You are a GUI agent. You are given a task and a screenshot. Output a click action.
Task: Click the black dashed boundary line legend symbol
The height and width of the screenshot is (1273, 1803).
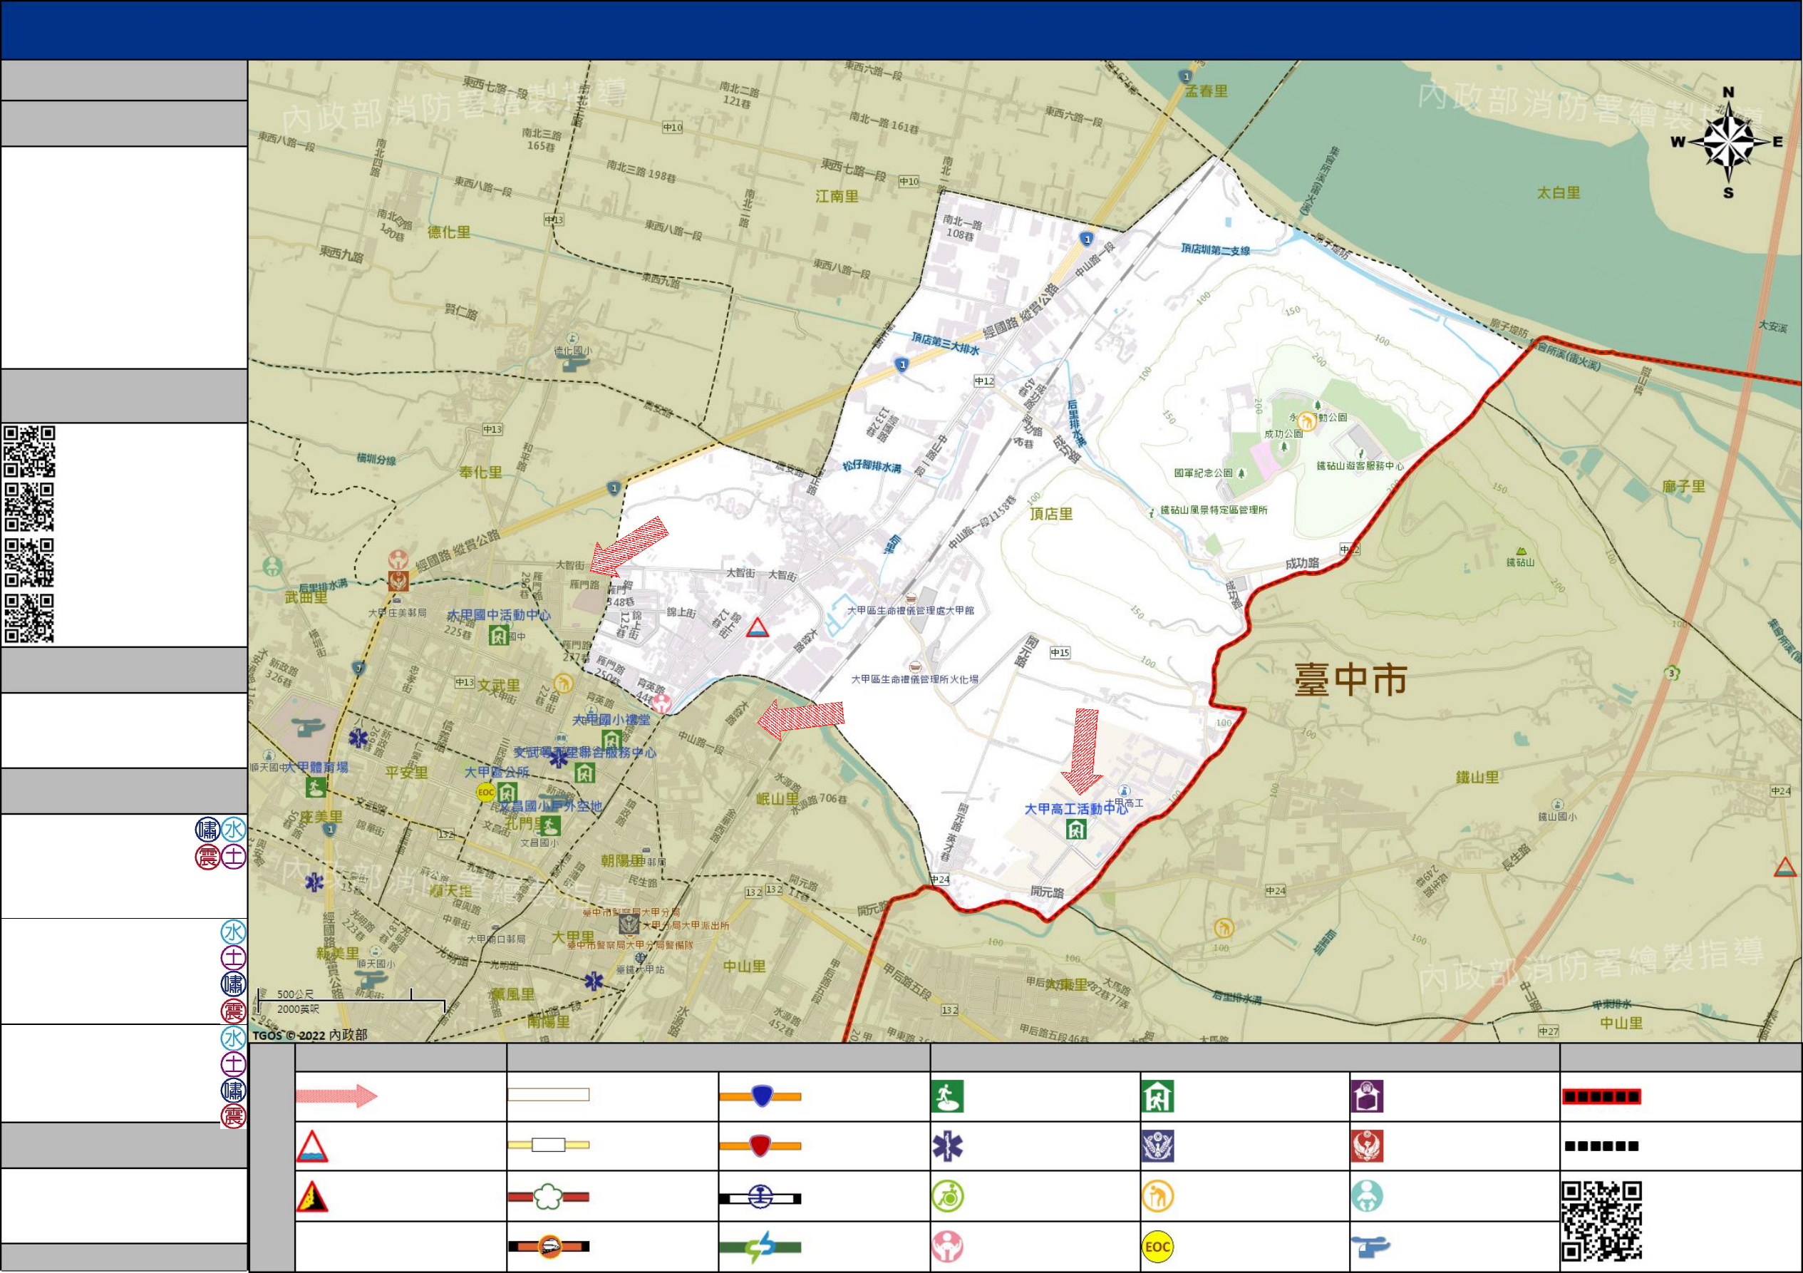(1601, 1147)
